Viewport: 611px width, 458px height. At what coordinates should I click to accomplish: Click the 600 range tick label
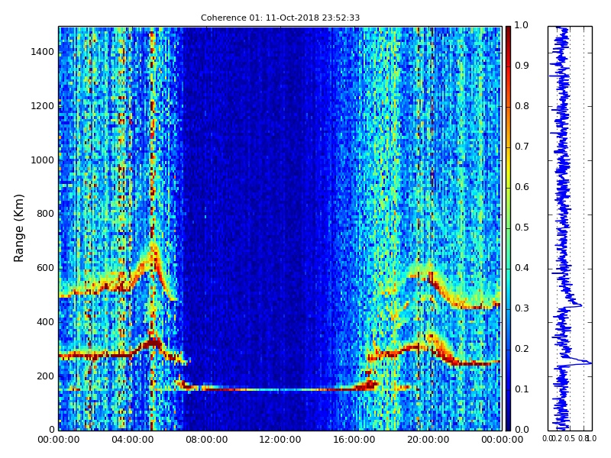tap(45, 268)
